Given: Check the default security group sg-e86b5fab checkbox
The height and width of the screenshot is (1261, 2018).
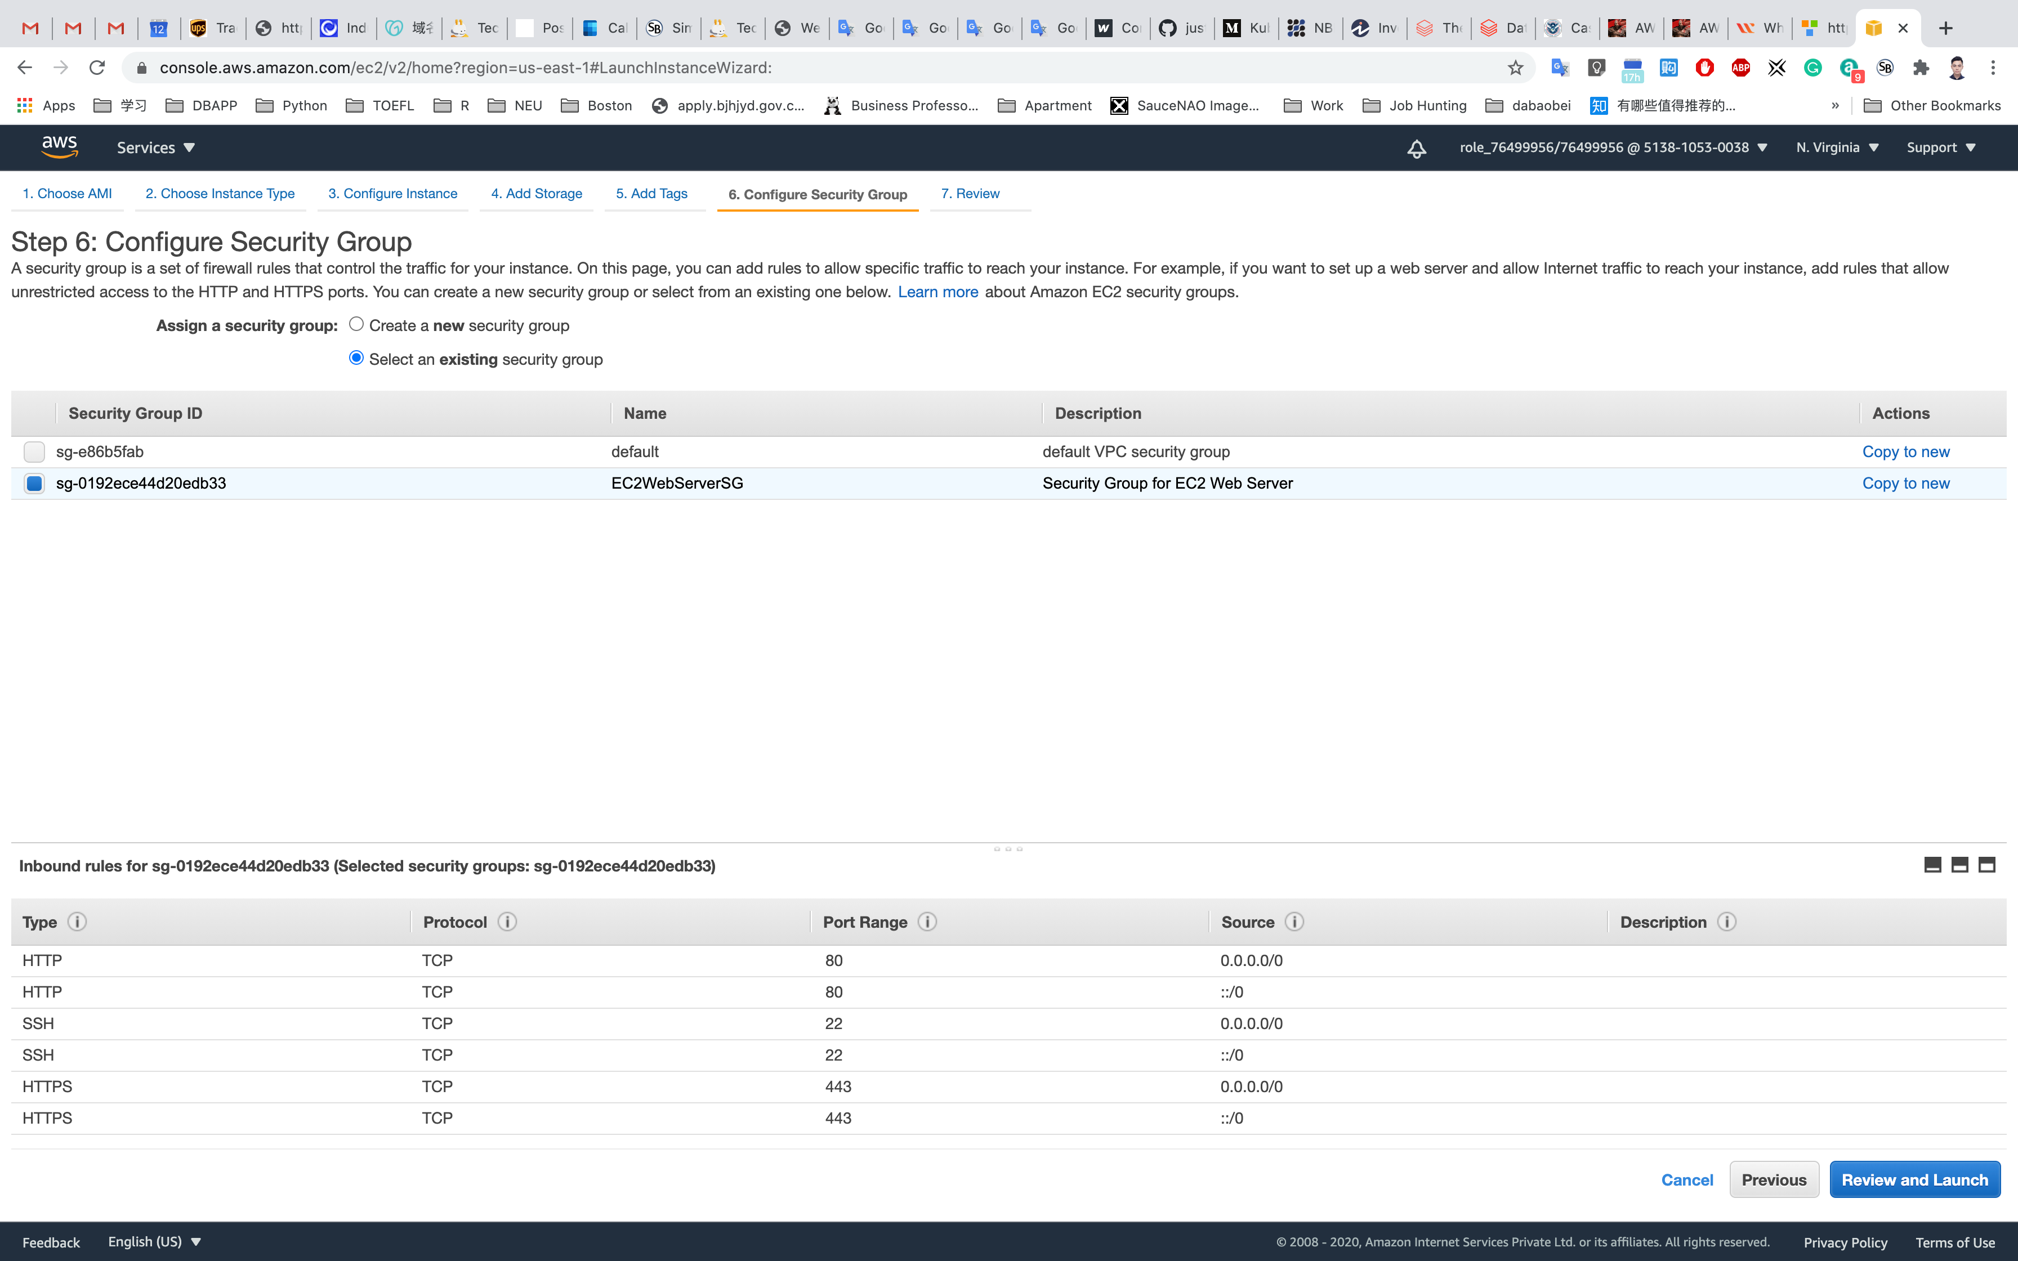Looking at the screenshot, I should (34, 452).
